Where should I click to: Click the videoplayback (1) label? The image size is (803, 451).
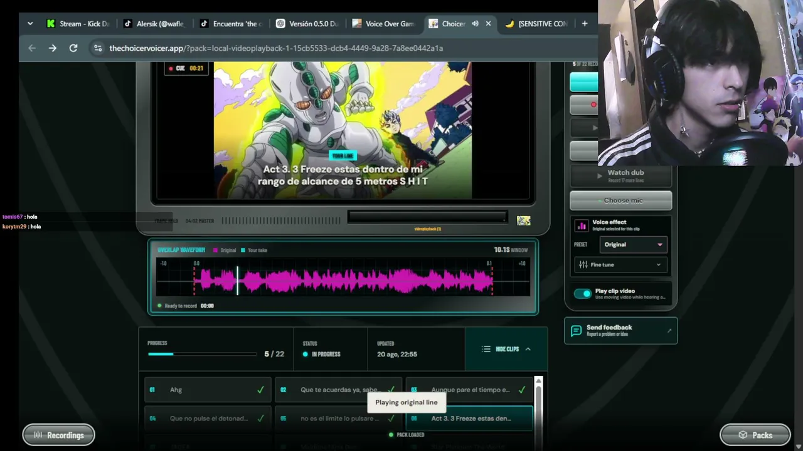(x=428, y=229)
